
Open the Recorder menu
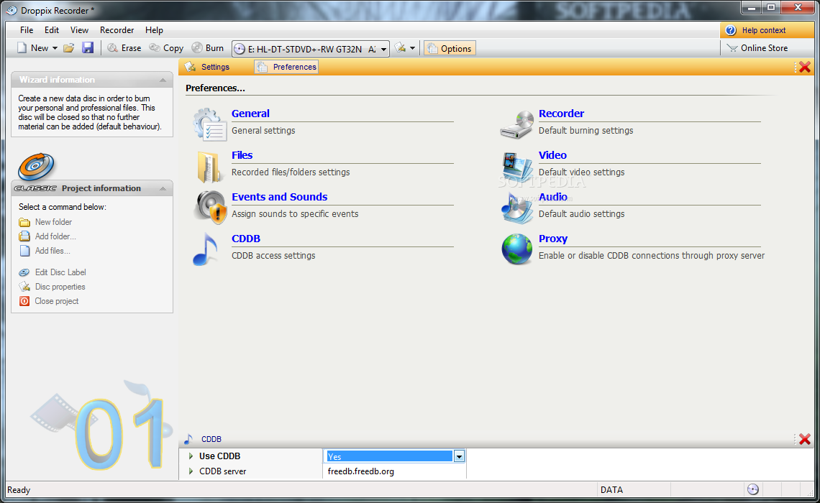tap(117, 30)
